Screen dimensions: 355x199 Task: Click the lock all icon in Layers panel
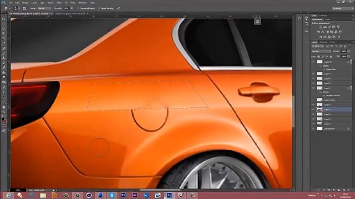pyautogui.click(x=331, y=56)
